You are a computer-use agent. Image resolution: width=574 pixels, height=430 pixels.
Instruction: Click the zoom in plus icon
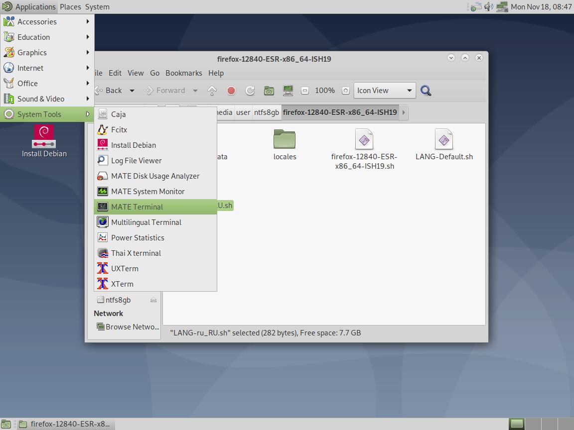pyautogui.click(x=346, y=91)
